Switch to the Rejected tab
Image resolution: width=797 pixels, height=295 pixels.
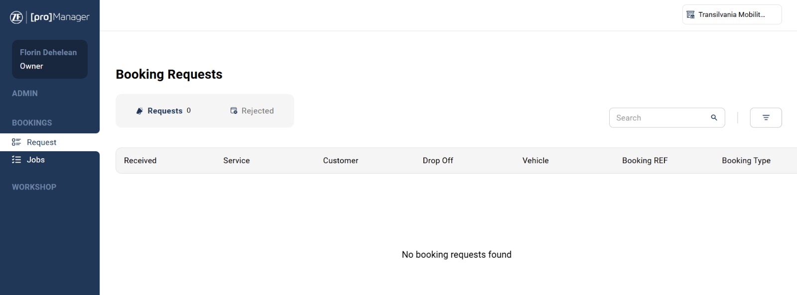pyautogui.click(x=252, y=111)
